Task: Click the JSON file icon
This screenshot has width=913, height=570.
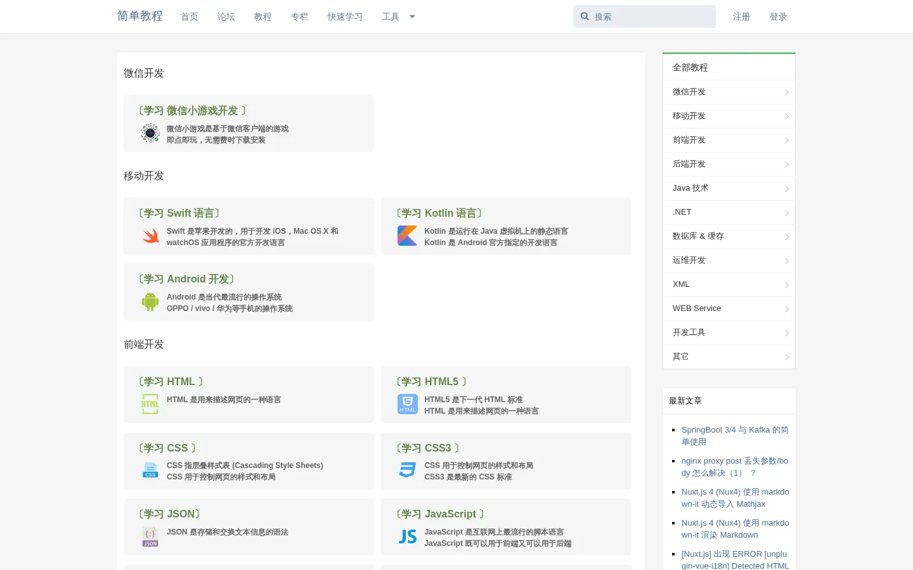Action: click(x=150, y=536)
